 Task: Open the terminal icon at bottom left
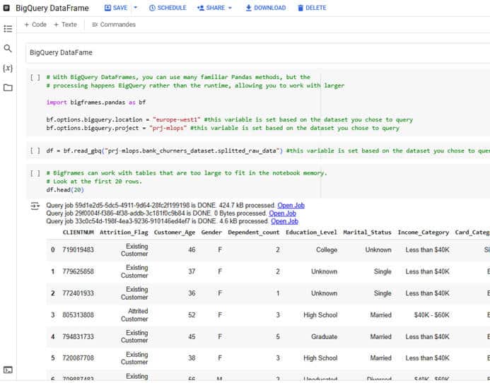tap(8, 370)
